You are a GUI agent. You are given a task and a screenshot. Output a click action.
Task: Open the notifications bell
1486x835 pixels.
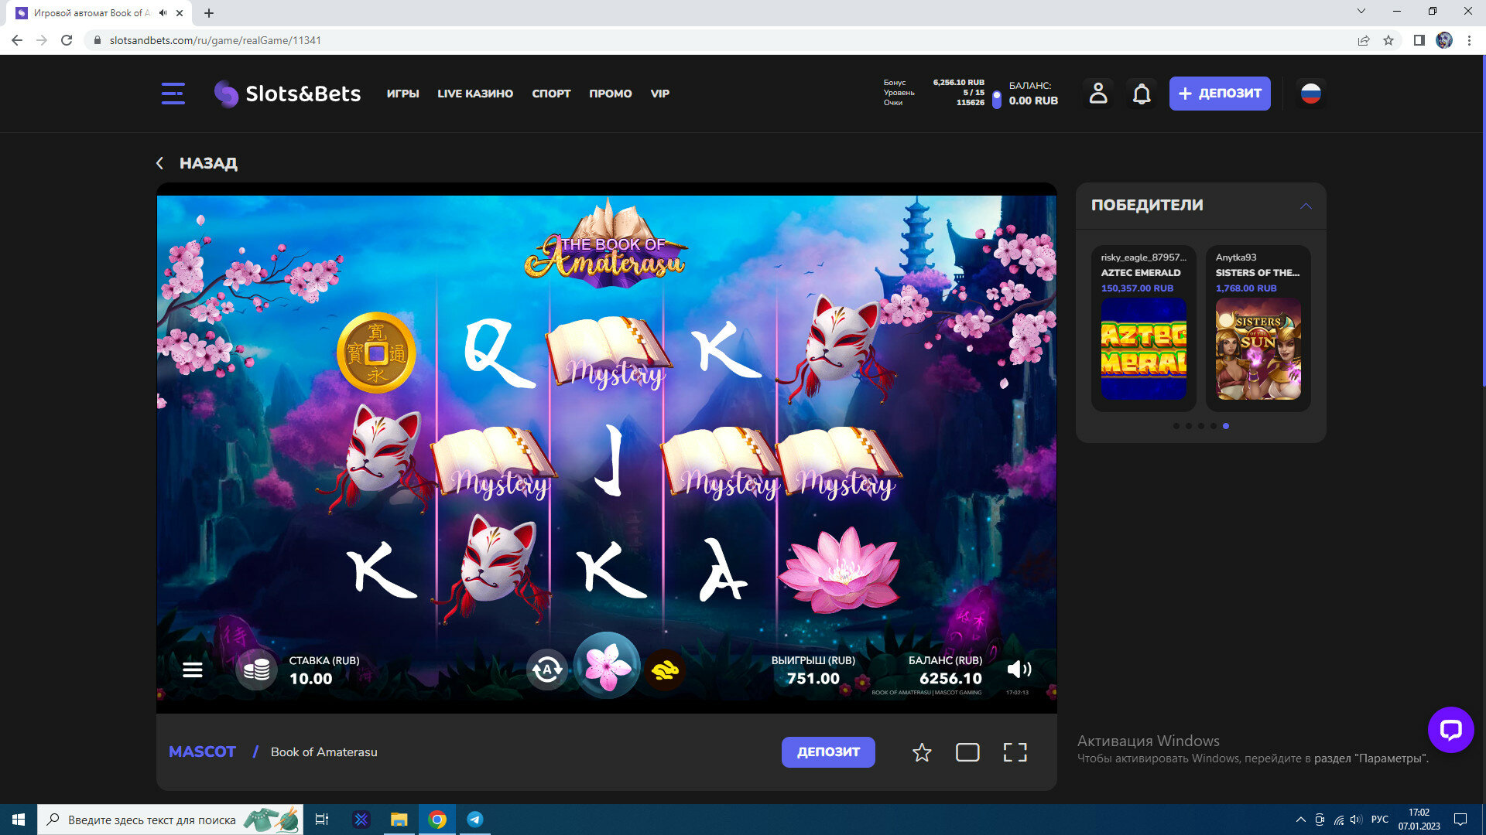point(1142,94)
